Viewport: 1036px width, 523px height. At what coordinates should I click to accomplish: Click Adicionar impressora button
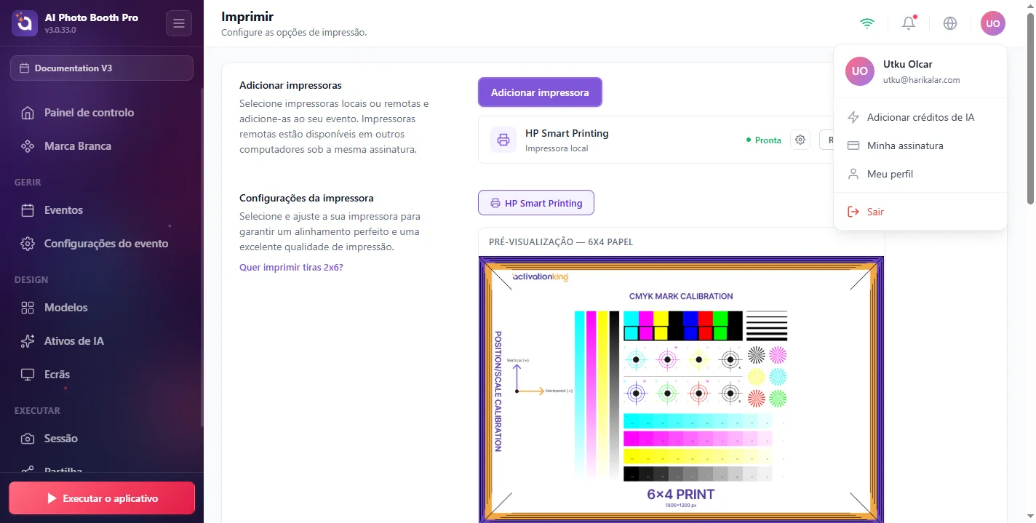tap(540, 92)
